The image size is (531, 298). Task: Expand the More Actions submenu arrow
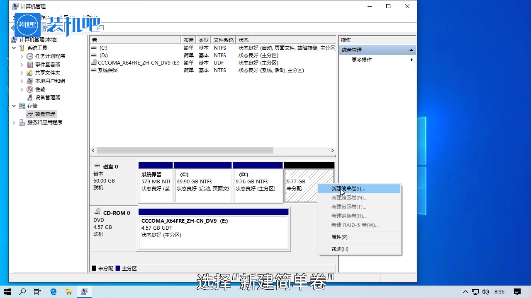(x=412, y=60)
